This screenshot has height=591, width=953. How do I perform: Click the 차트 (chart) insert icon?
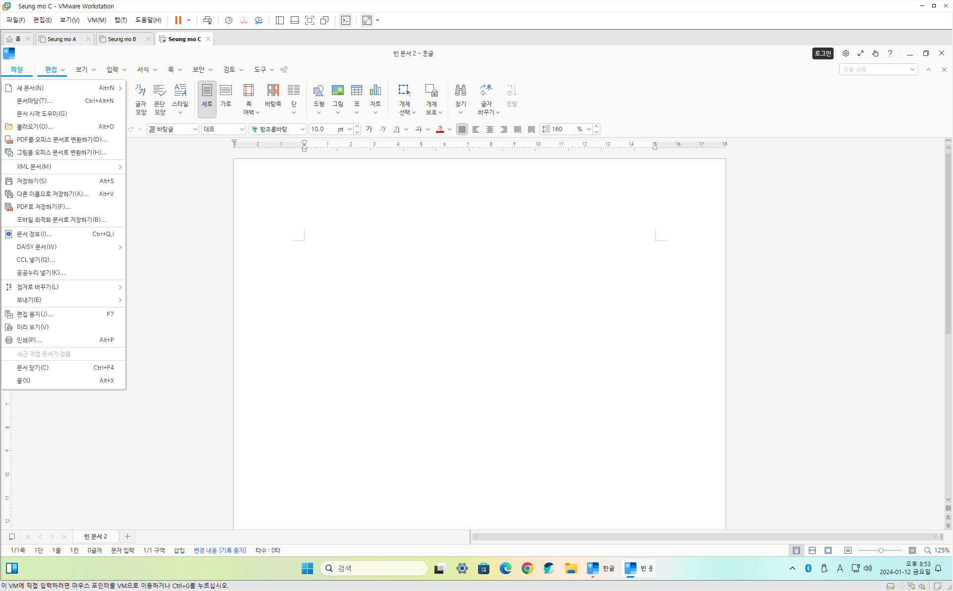pyautogui.click(x=375, y=91)
